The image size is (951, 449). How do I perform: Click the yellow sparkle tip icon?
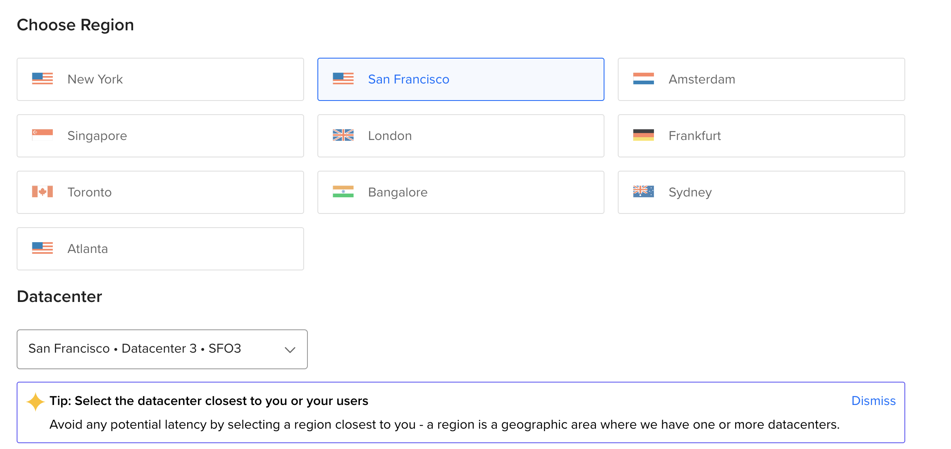(x=35, y=402)
